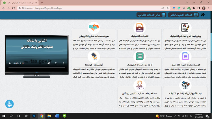212x119 pixels.
Task: Bookmark this page with the star icon
Action: point(168,8)
